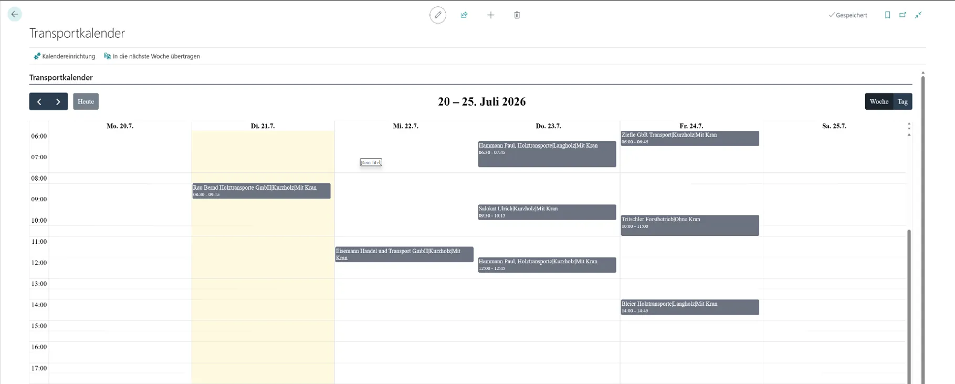Click the Heute button

point(86,101)
